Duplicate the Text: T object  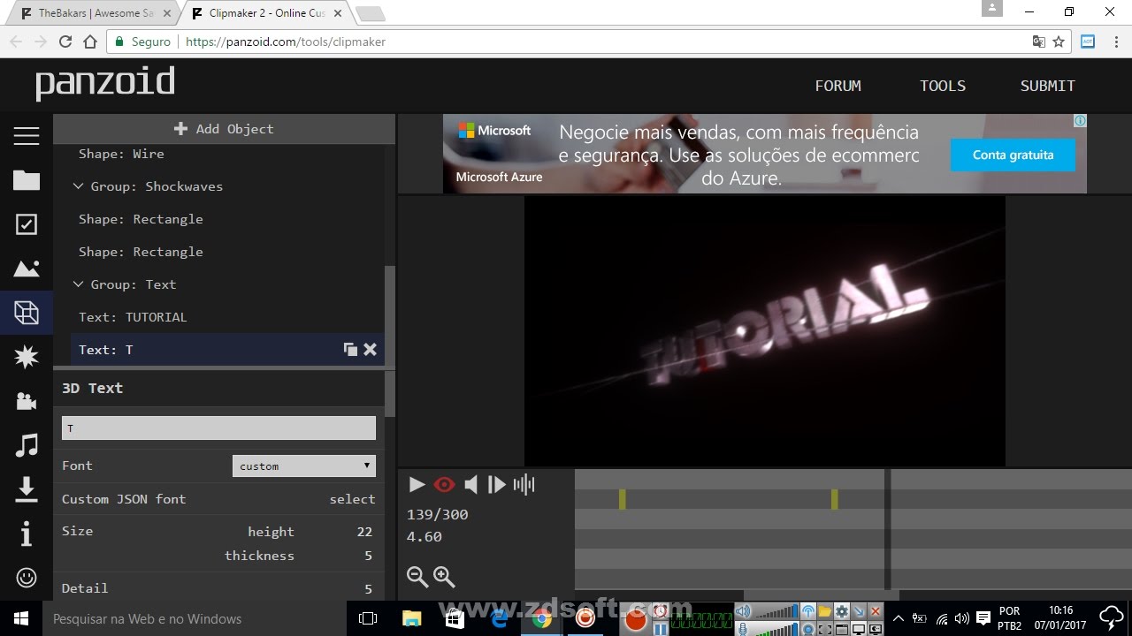click(350, 350)
